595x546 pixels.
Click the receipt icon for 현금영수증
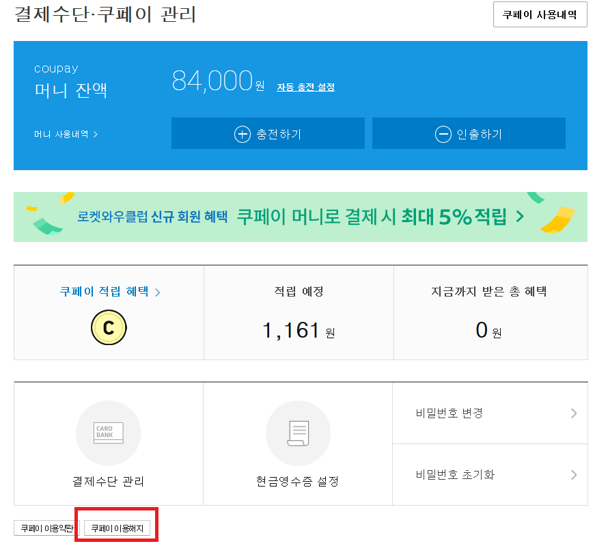[299, 433]
